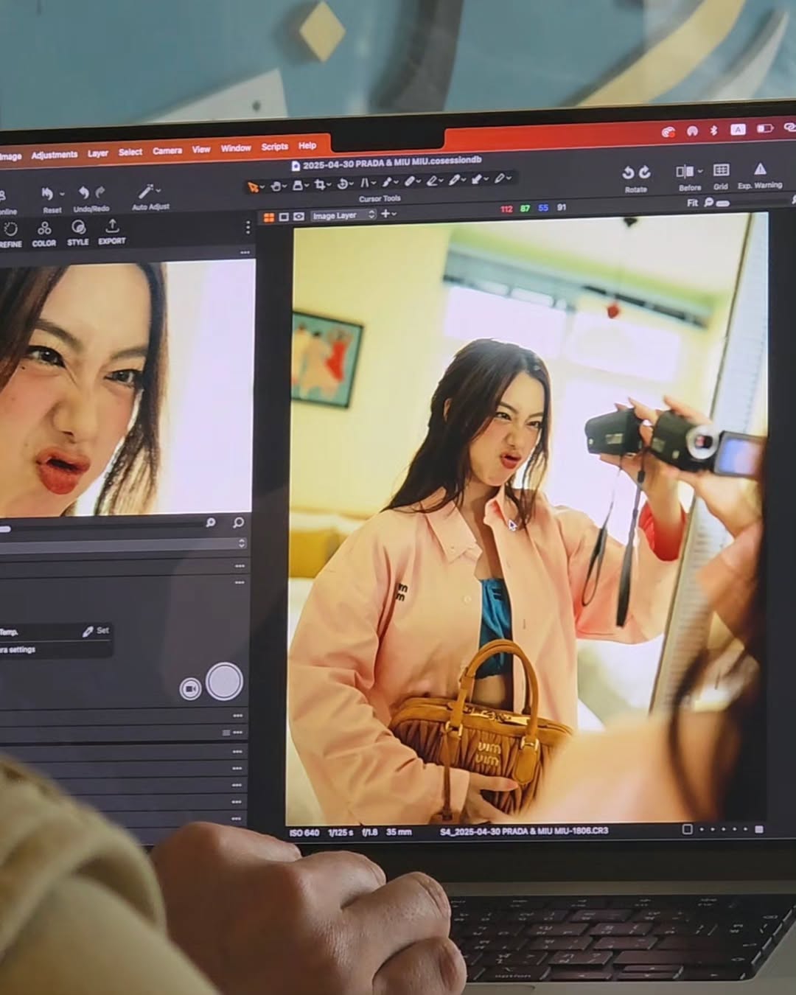Click the 1/125 s shutter speed readout

click(341, 832)
